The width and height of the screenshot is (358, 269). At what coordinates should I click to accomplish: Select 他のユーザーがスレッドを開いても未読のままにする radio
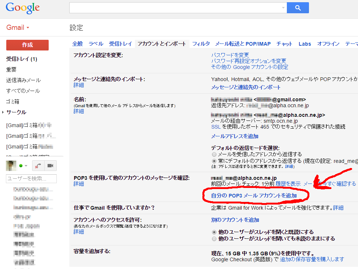(x=214, y=239)
